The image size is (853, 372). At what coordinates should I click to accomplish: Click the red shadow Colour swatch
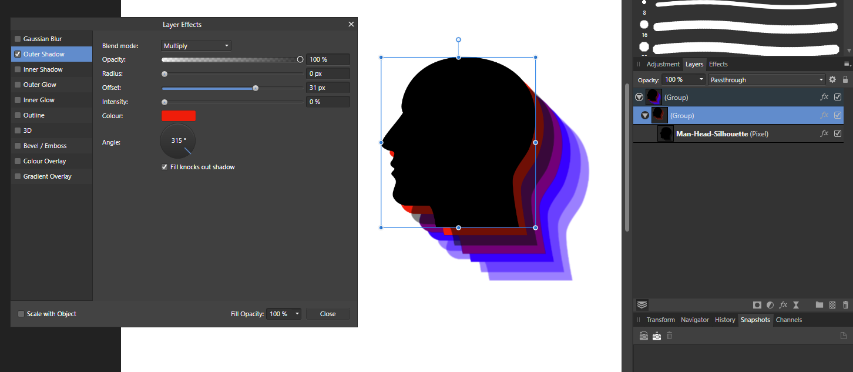coord(179,115)
